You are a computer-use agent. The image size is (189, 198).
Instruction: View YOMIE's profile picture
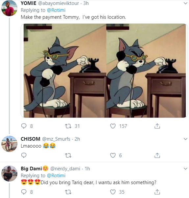[9, 8]
